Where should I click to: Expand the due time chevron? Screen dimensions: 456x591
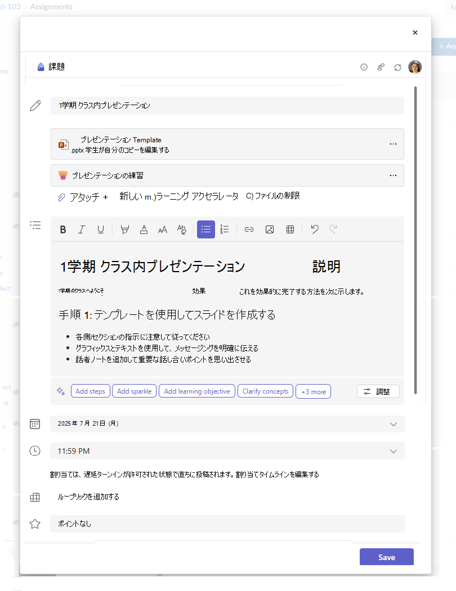point(394,452)
